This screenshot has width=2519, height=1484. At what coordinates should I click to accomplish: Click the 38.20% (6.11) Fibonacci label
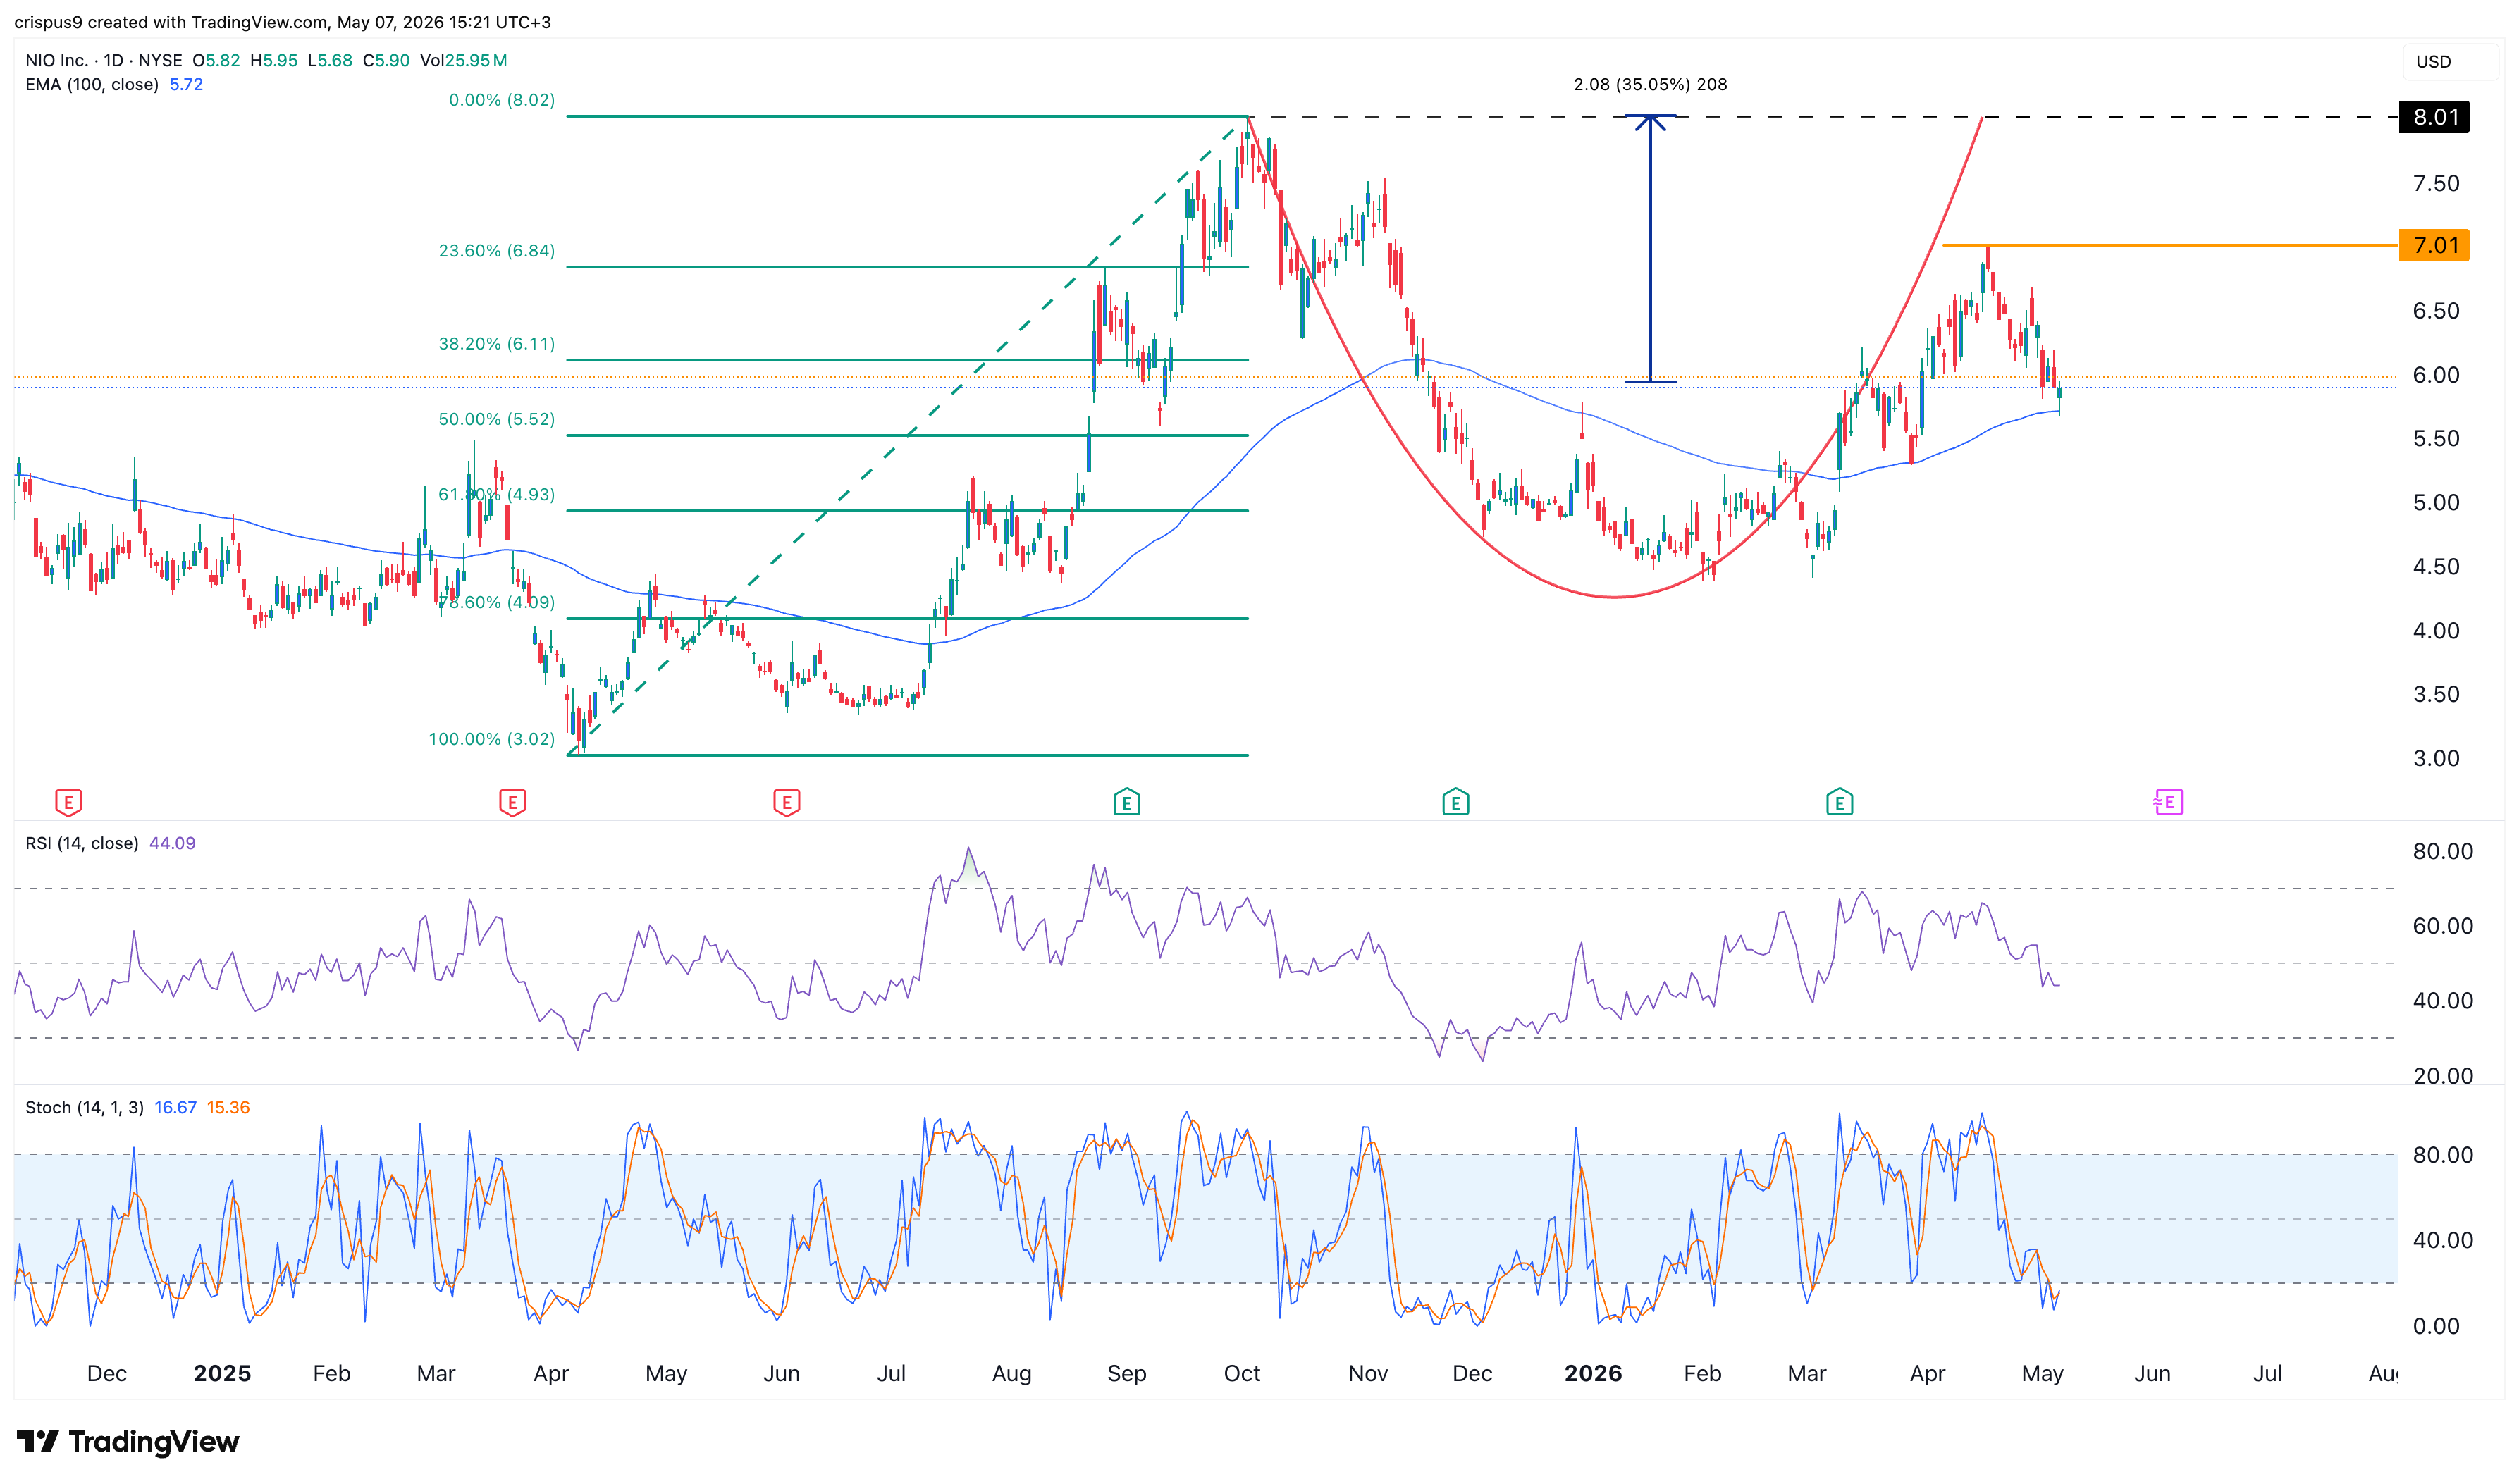pos(497,344)
